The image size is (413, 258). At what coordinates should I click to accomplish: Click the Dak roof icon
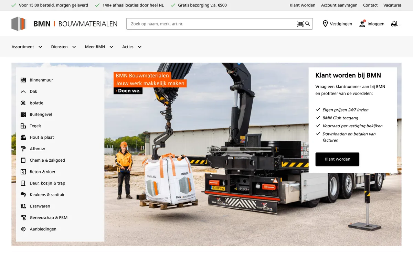click(x=23, y=92)
